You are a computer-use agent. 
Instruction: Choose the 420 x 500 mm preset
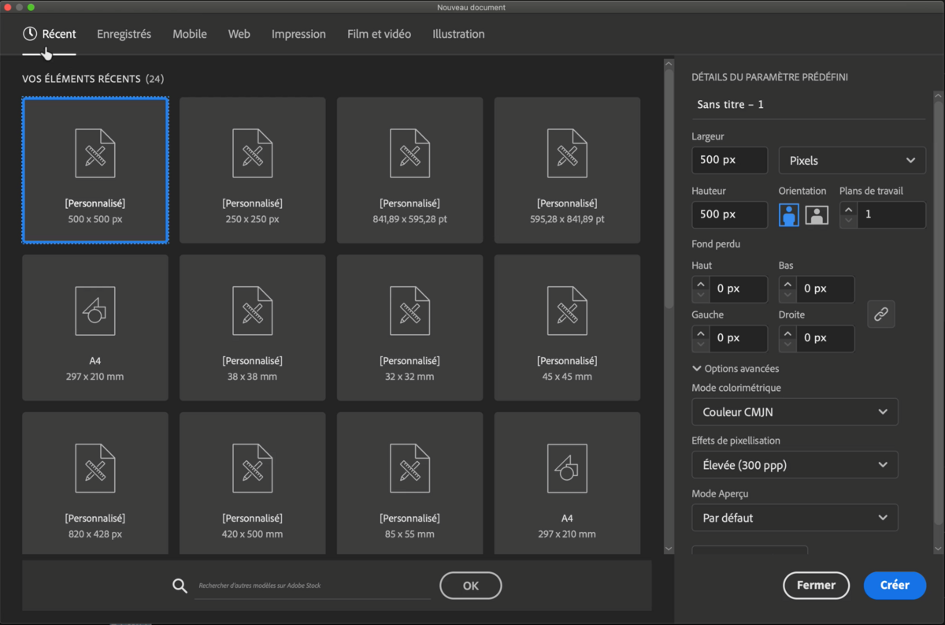[252, 482]
